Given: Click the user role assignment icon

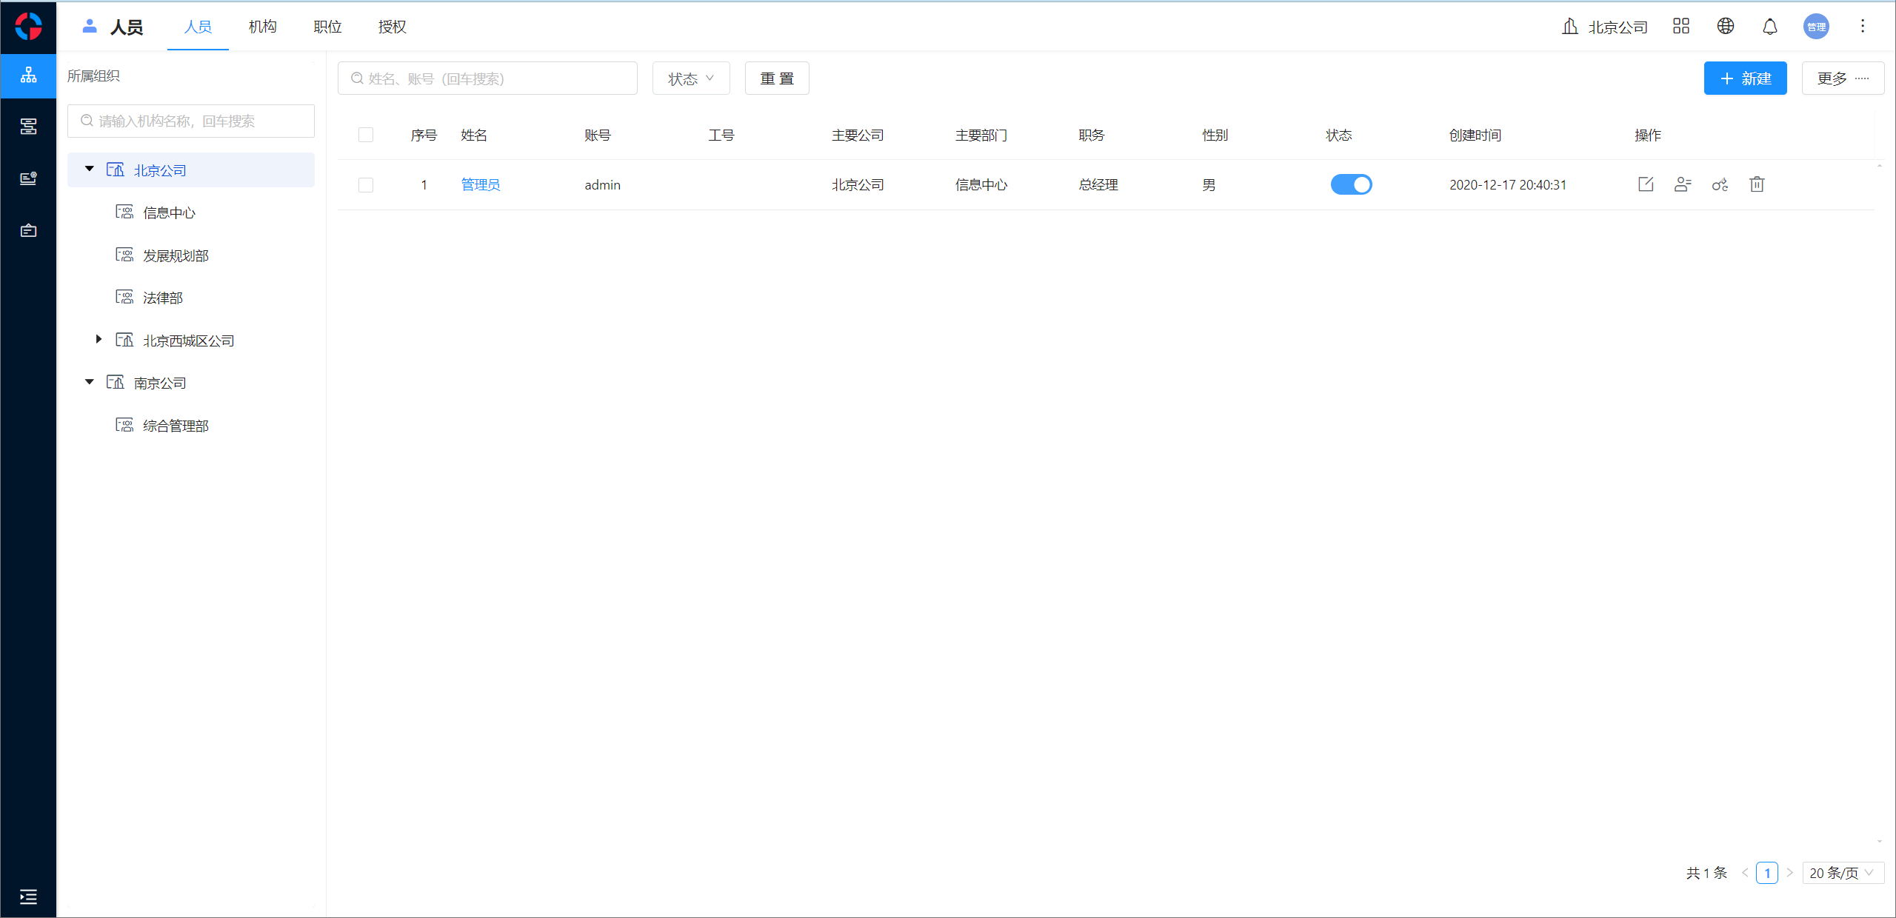Looking at the screenshot, I should tap(1683, 184).
